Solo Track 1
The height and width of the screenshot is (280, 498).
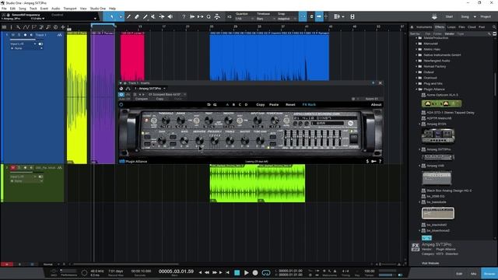coord(19,35)
